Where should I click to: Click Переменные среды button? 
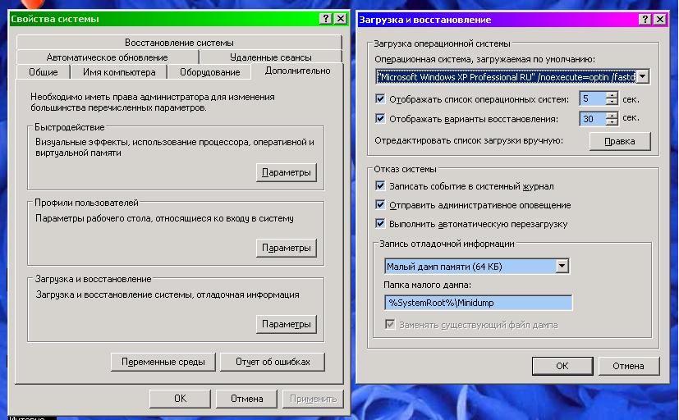tap(163, 362)
